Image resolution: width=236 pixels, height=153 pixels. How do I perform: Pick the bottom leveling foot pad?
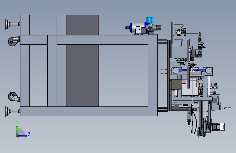[7, 111]
